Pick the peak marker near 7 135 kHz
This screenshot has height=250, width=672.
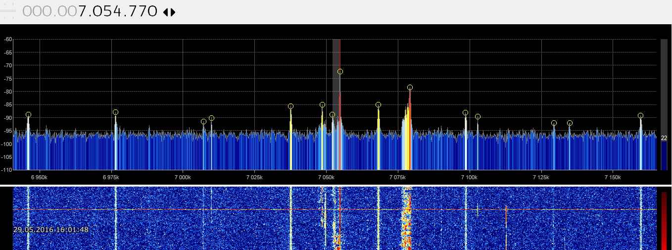point(570,123)
